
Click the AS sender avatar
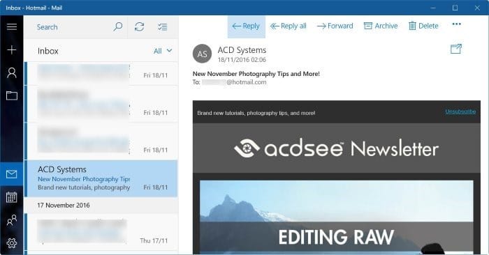202,54
